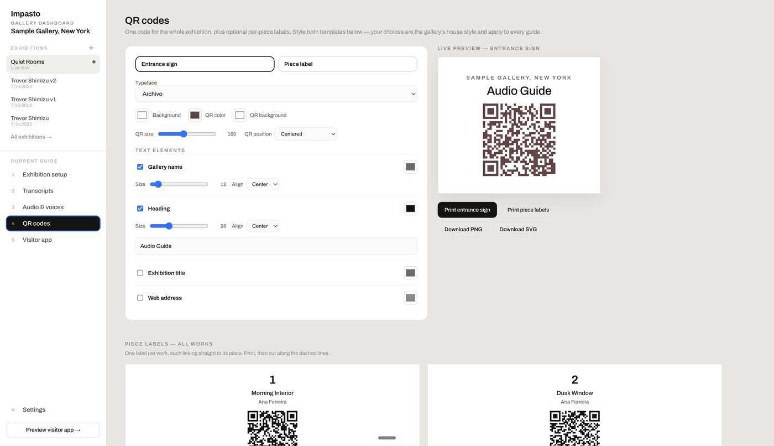Click the Gallery name Size slider
The width and height of the screenshot is (774, 446).
[x=179, y=184]
